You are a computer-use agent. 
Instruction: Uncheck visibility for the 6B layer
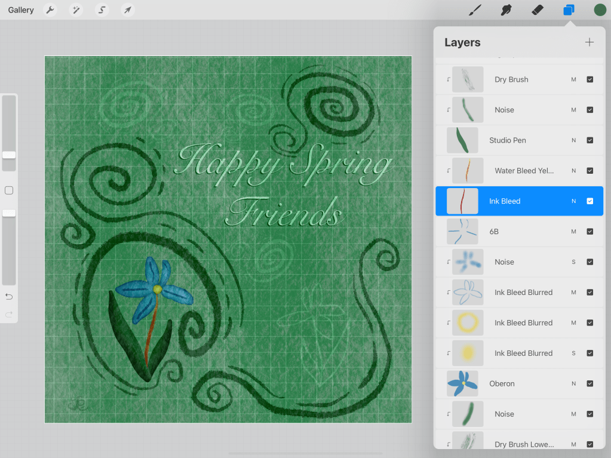pyautogui.click(x=590, y=232)
